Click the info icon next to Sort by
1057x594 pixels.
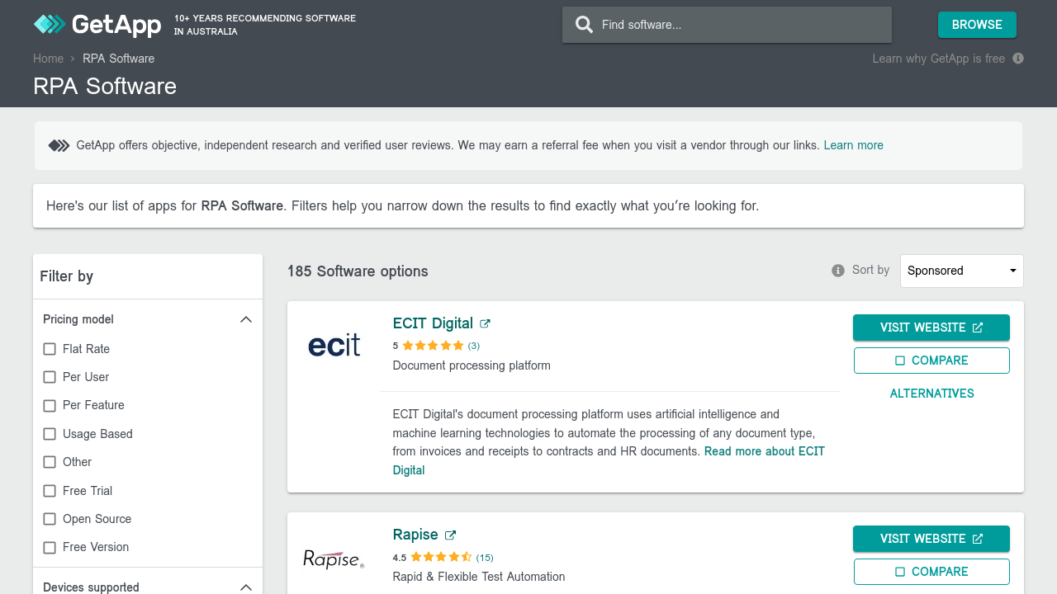[838, 271]
